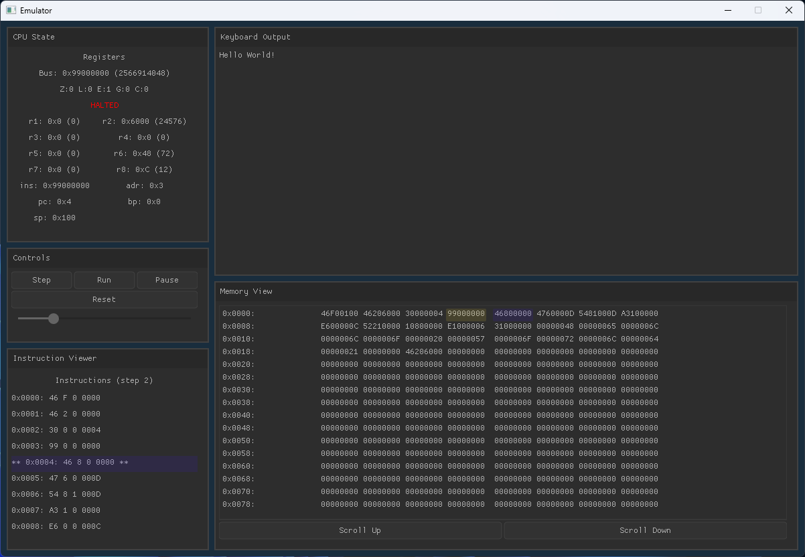The height and width of the screenshot is (557, 805).
Task: Click the ins: 0x99000000 value
Action: point(55,185)
